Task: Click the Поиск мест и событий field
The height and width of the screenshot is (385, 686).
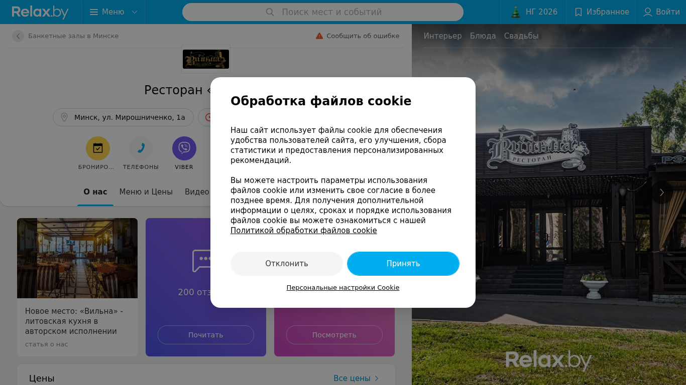Action: [x=323, y=12]
